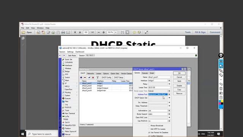Click the print icon in Adobe Reader

[63, 32]
